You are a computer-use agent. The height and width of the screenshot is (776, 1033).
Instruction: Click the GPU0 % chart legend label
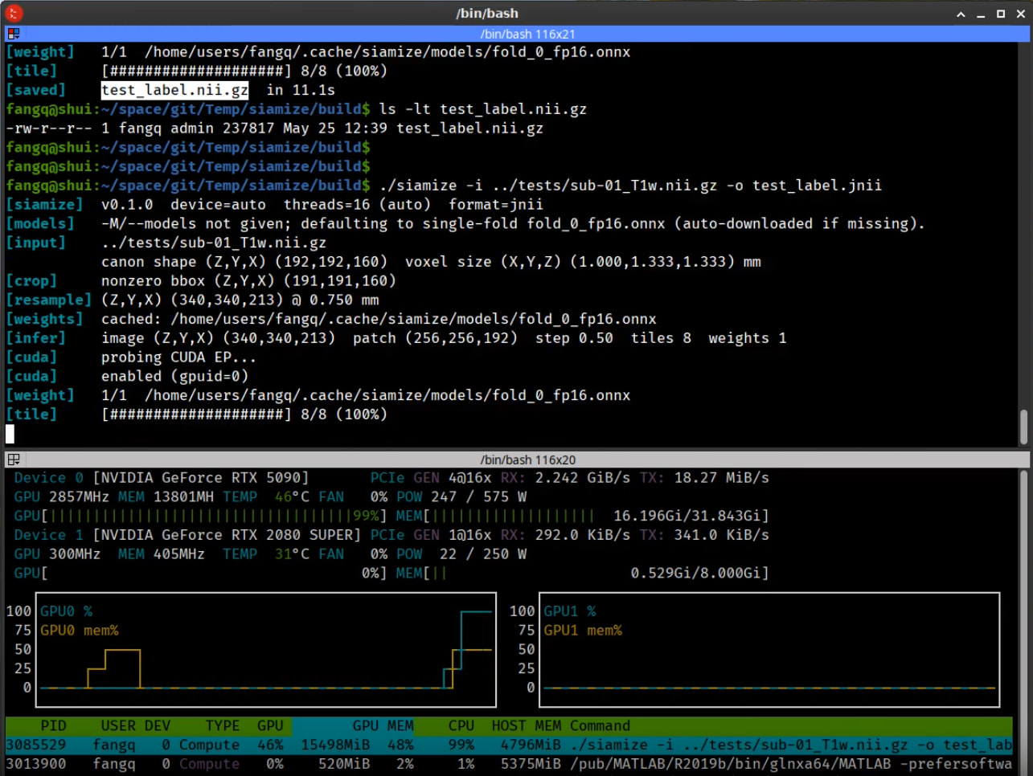[66, 611]
